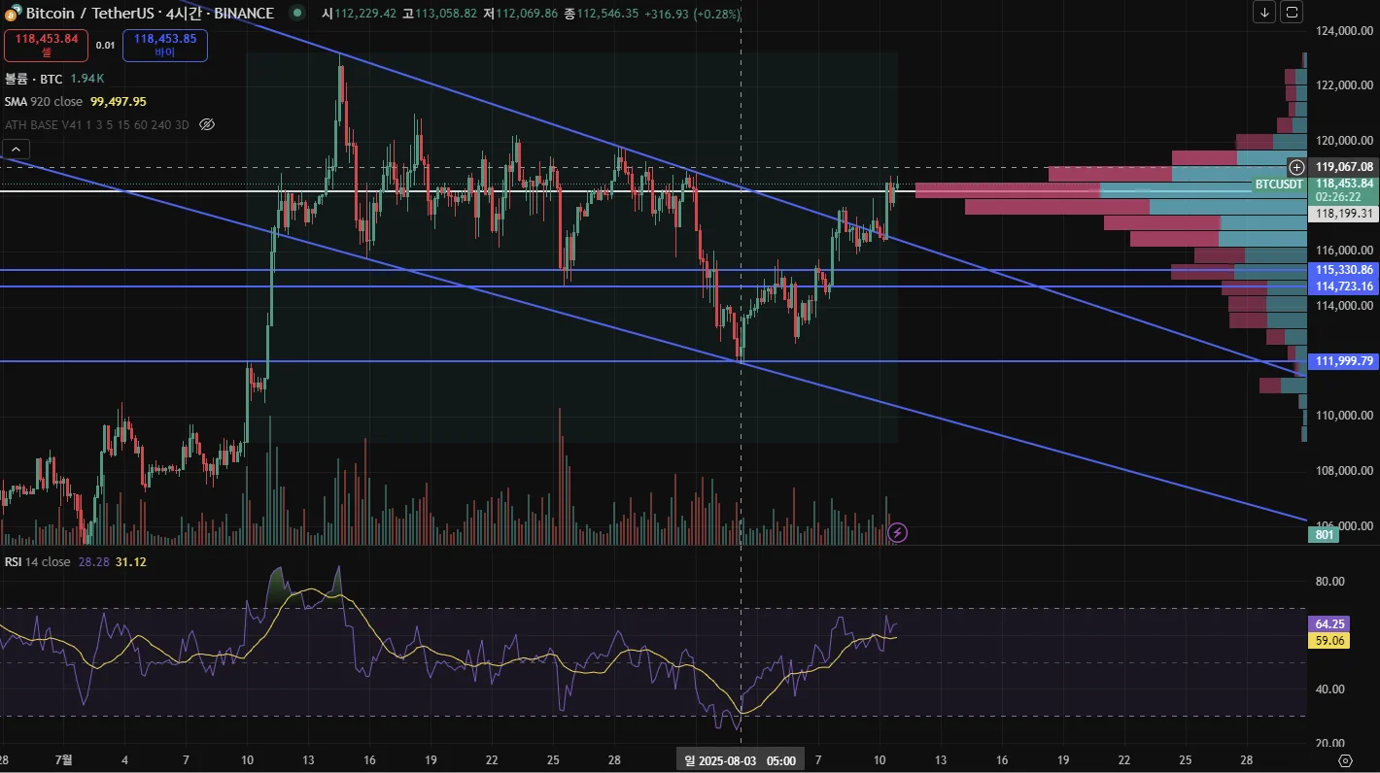Click the purple lightning bolt icon
Viewport: 1380px width, 773px height.
point(898,532)
